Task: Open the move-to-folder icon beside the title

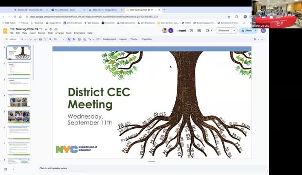Action: 51,29
